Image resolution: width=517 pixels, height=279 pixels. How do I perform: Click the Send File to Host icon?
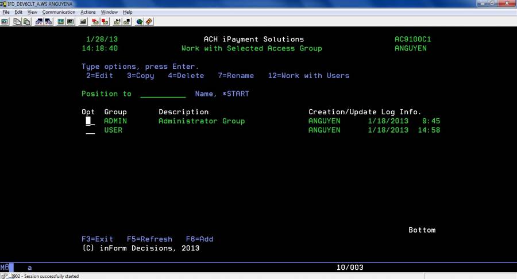(39, 22)
